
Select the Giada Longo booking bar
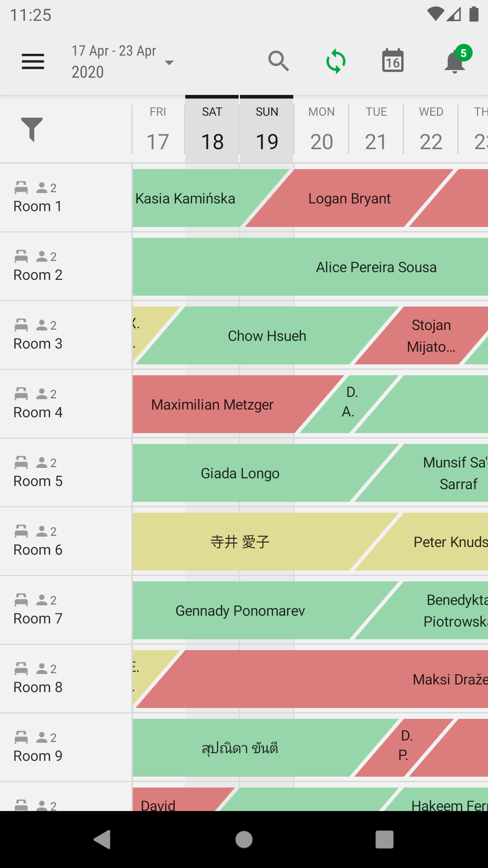pyautogui.click(x=239, y=473)
